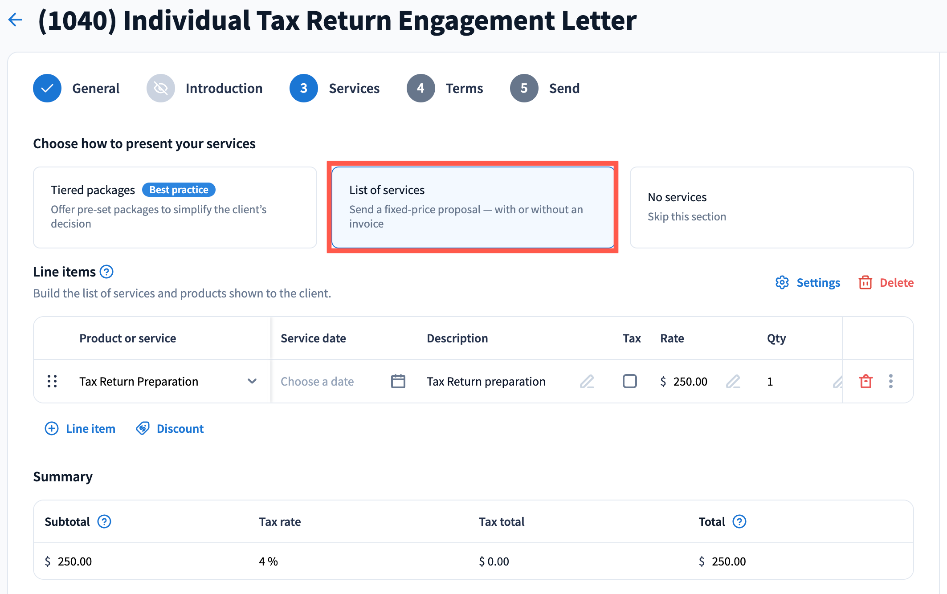Click the Total help icon
Screen dimensions: 947x594
click(739, 521)
